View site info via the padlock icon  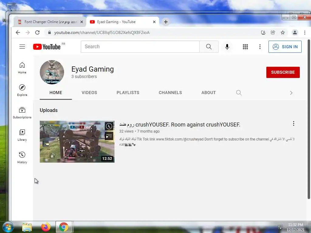[50, 32]
